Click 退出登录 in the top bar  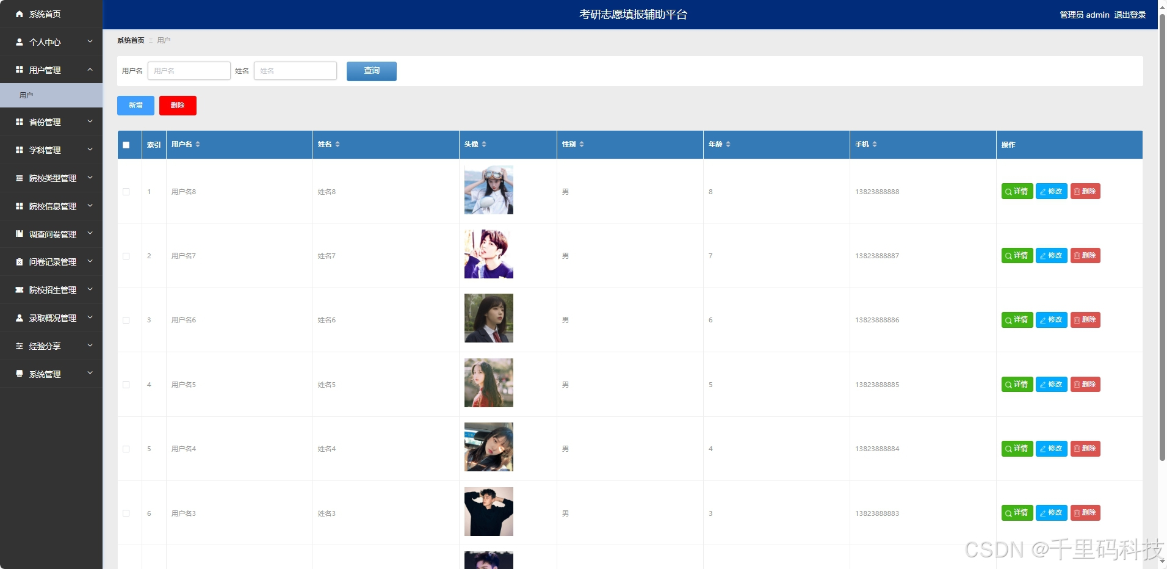[1130, 15]
